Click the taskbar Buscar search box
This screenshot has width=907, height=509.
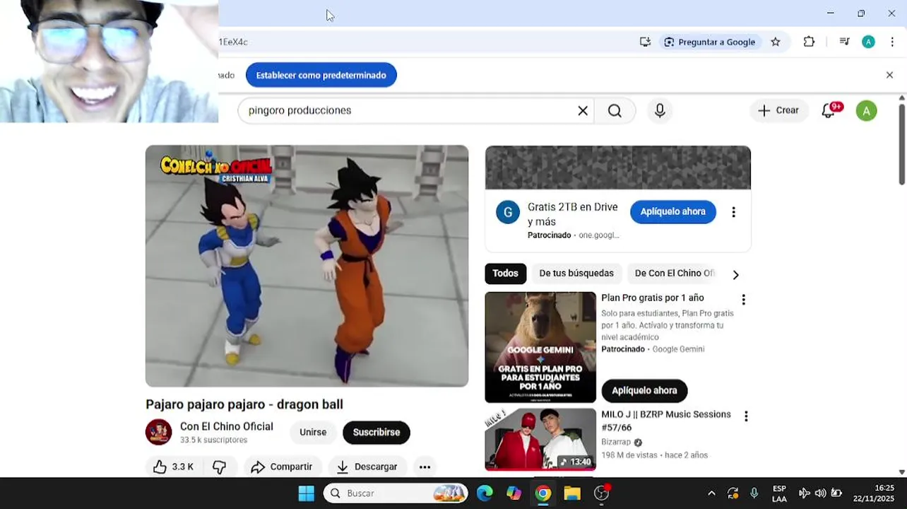coord(396,493)
